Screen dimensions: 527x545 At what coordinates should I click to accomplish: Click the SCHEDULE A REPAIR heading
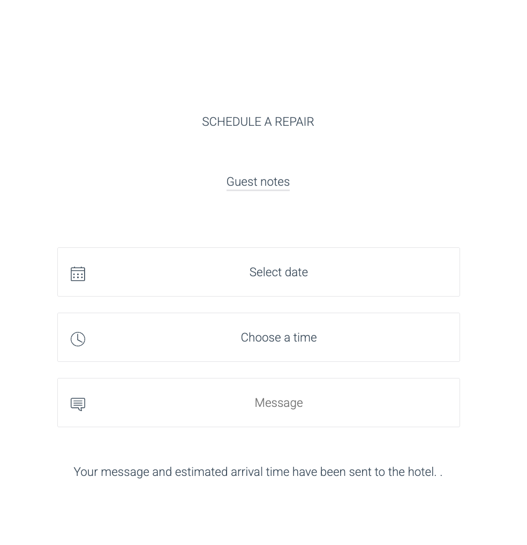[258, 122]
